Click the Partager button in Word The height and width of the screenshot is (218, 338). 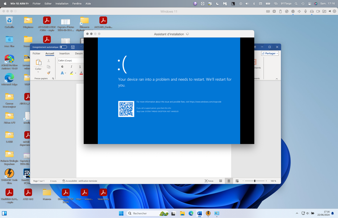pyautogui.click(x=270, y=53)
